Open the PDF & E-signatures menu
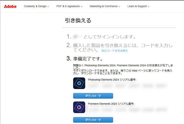This screenshot has width=184, height=124. 69,6
